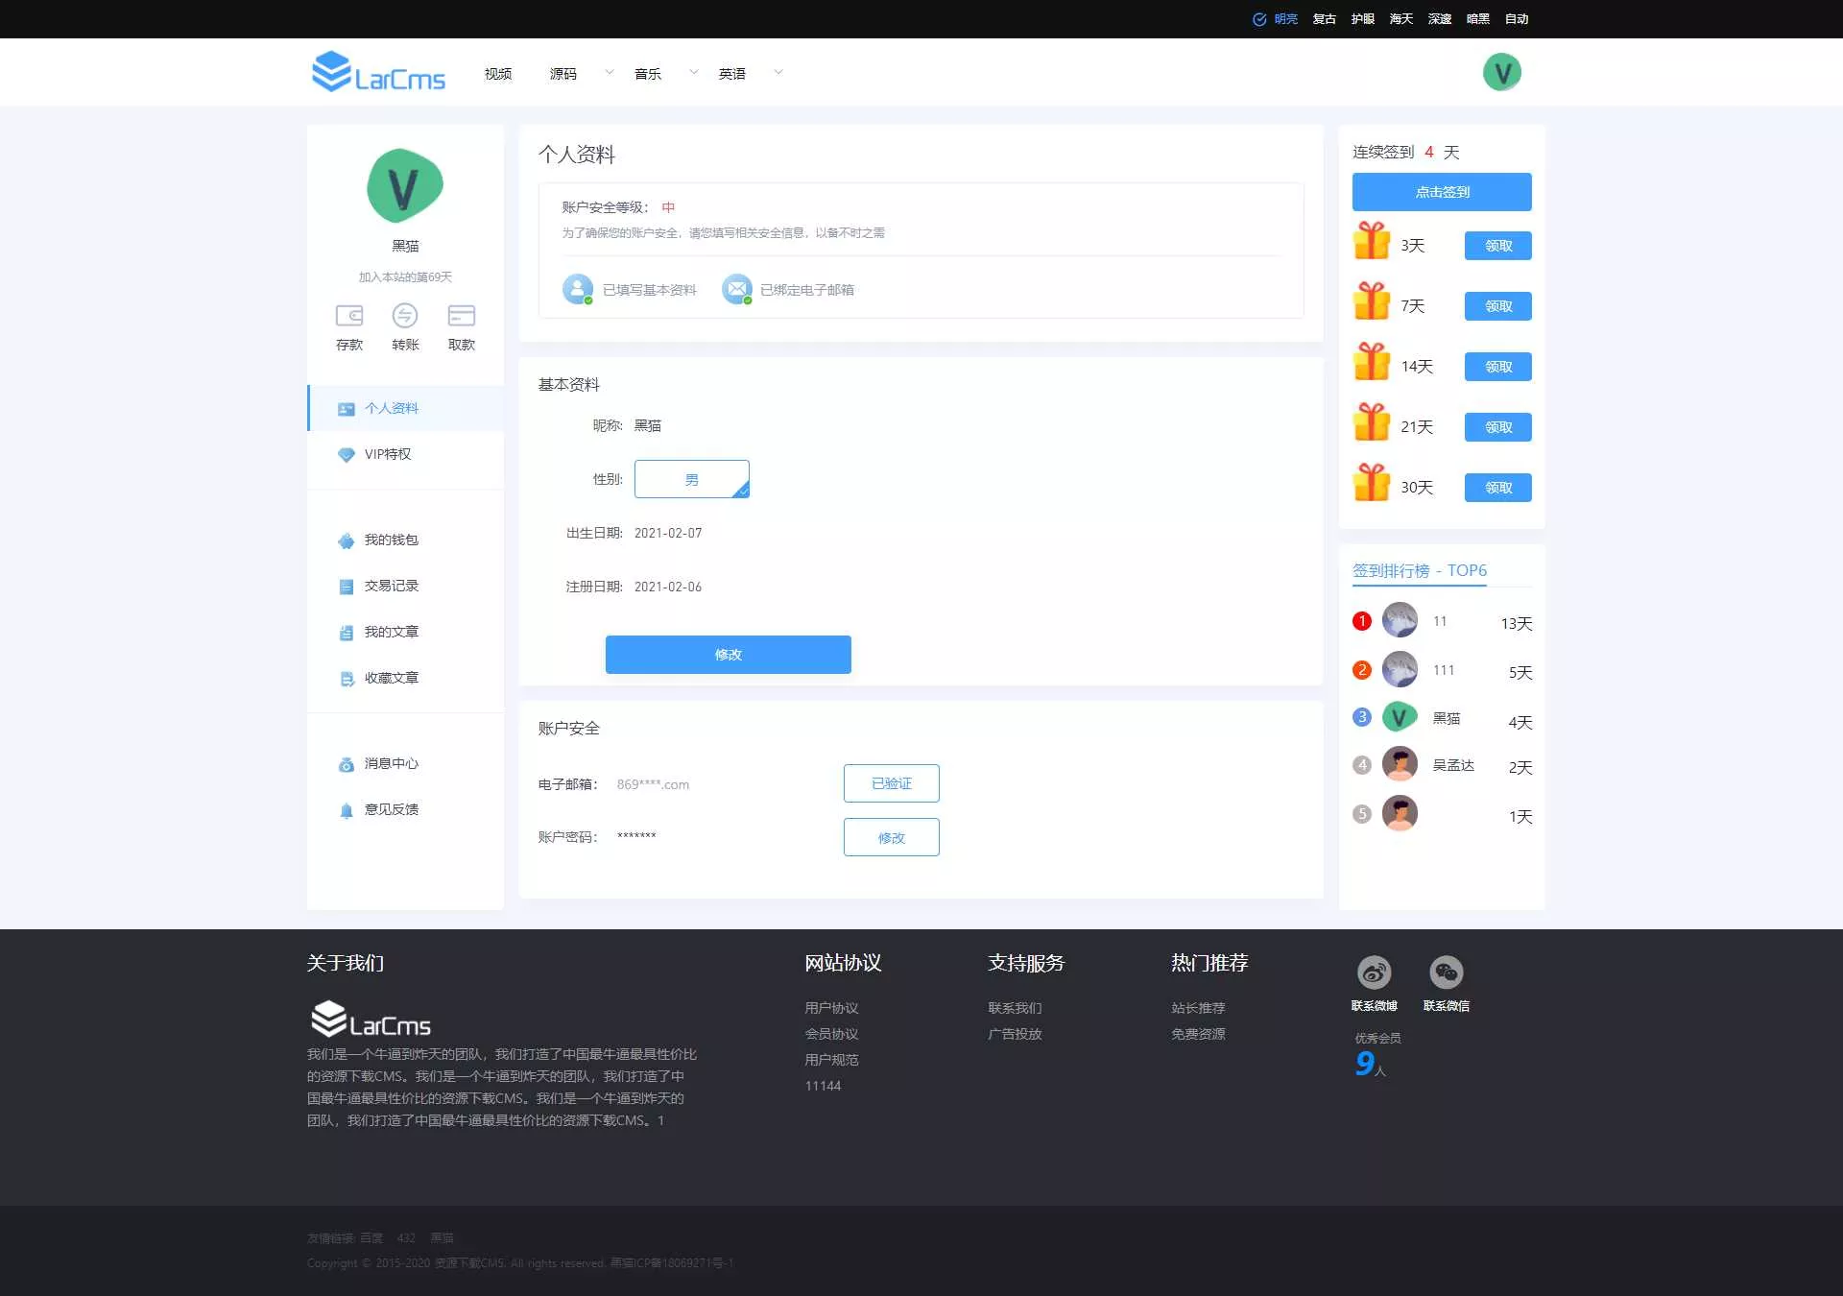Image resolution: width=1843 pixels, height=1296 pixels.
Task: Expand the 音乐 nav dropdown arrow
Action: [x=693, y=72]
